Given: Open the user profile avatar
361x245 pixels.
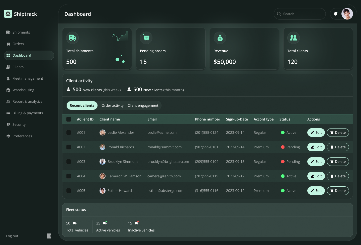Looking at the screenshot, I should coord(347,14).
